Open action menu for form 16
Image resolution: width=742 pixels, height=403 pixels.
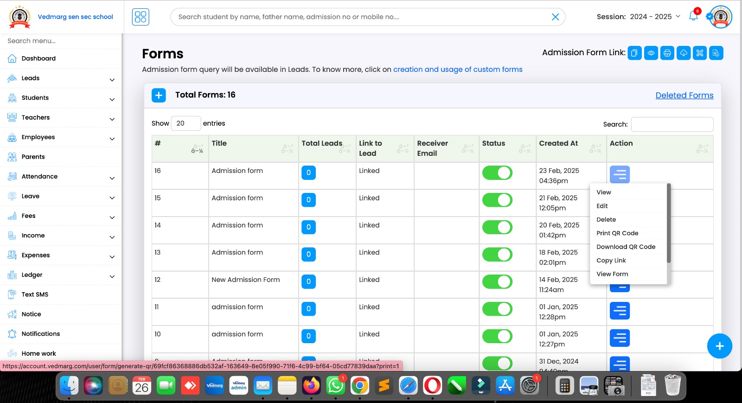click(620, 174)
